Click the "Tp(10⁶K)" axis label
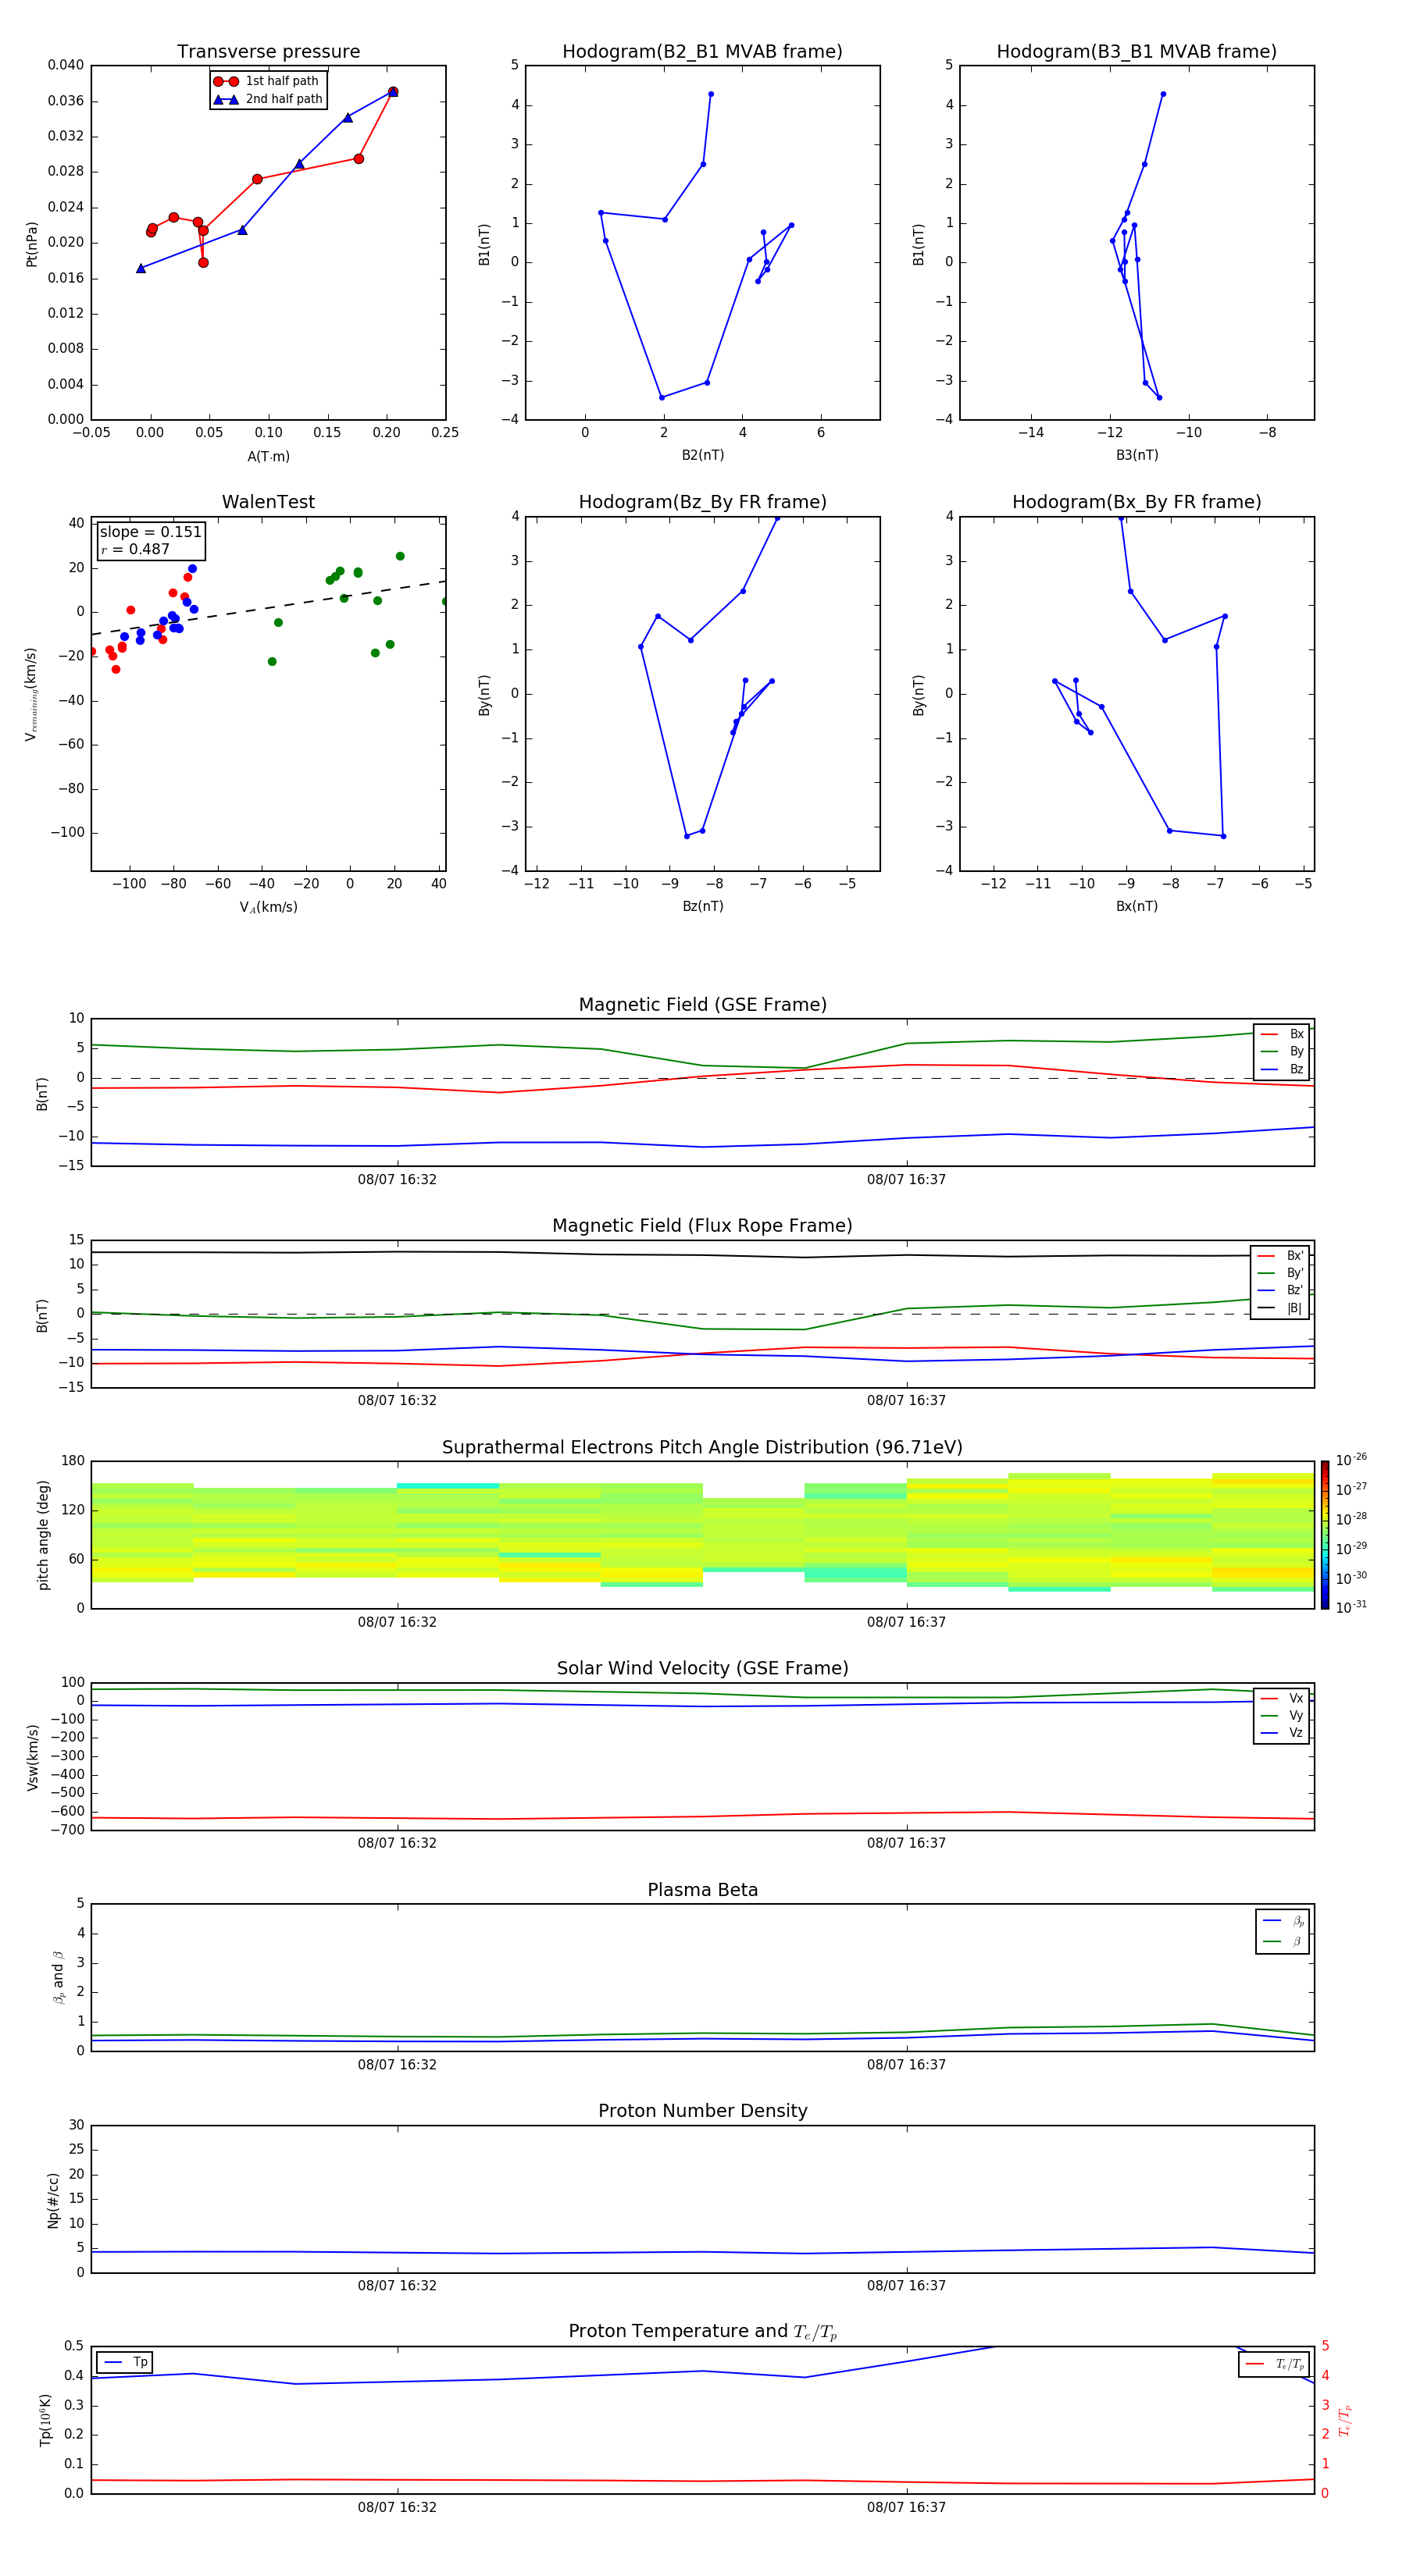Screen dimensions: 1406x2576 (45, 2420)
